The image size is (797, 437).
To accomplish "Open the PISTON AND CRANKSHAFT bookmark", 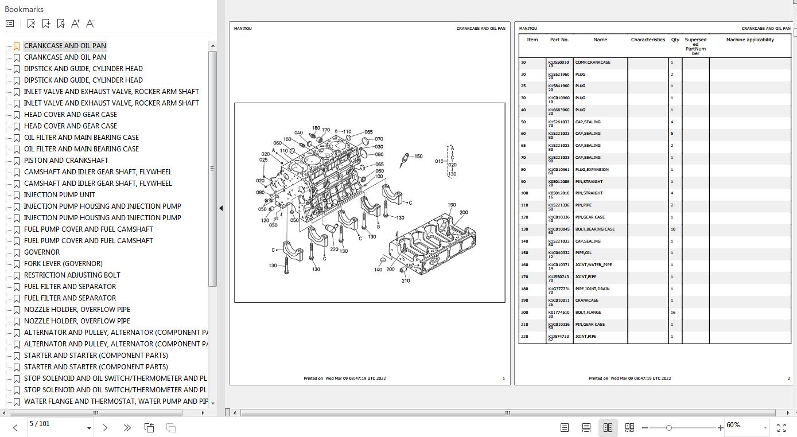I will coord(66,160).
